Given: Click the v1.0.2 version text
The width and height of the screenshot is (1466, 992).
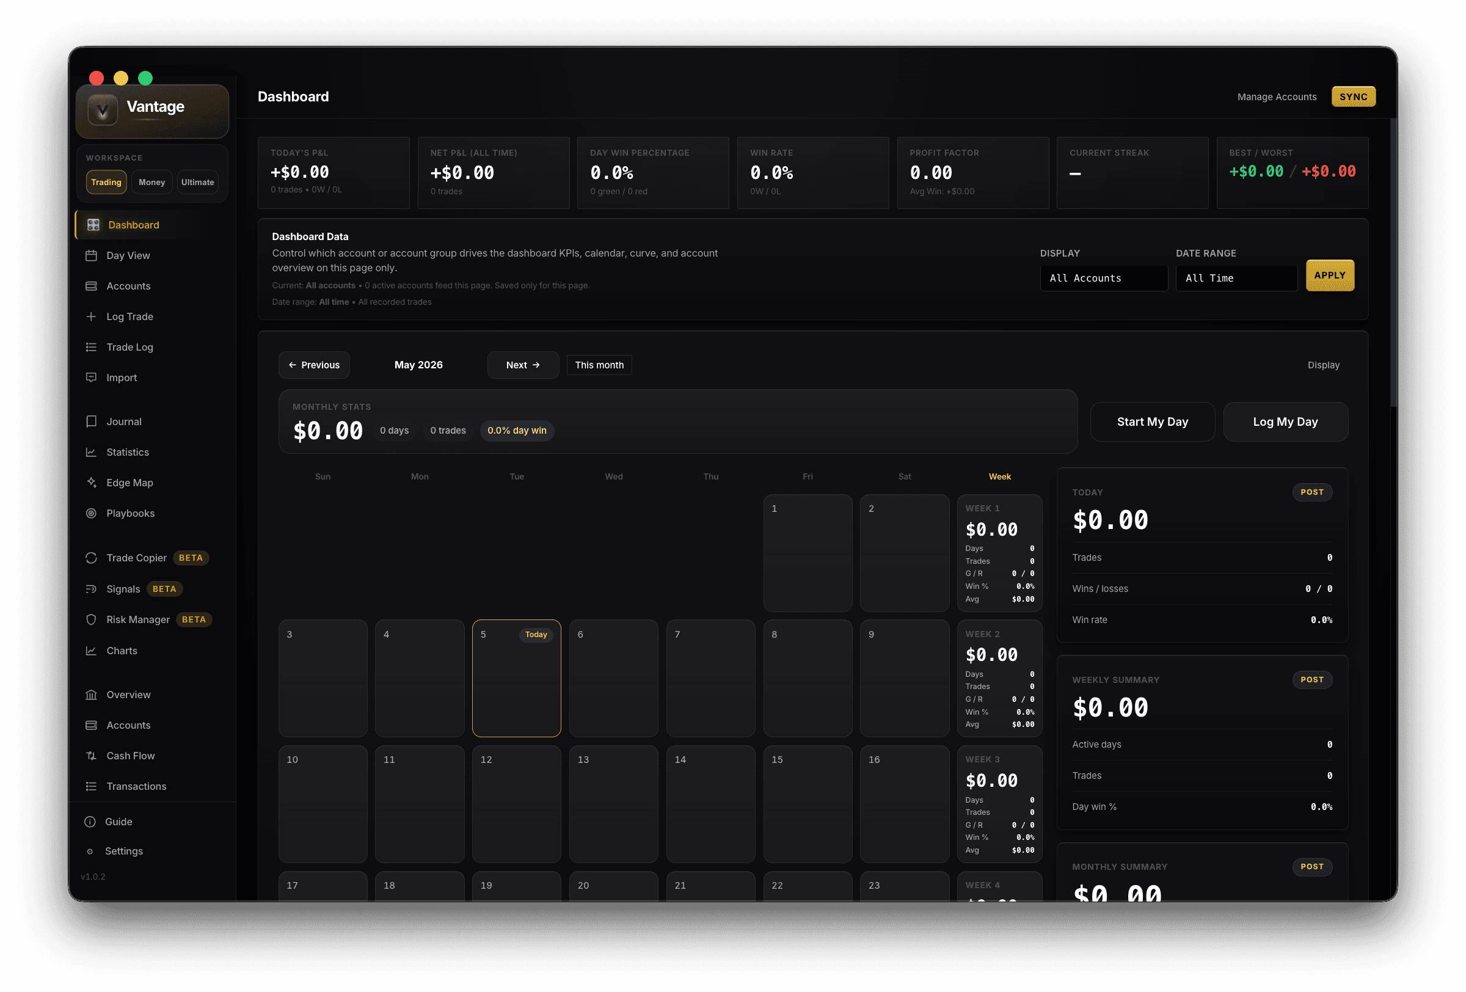Looking at the screenshot, I should [x=93, y=877].
